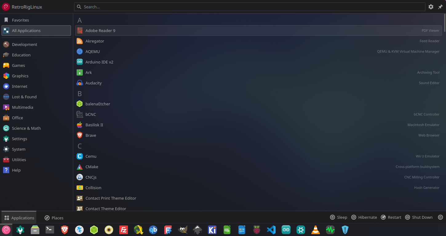Open Brave web browser entry
The height and width of the screenshot is (236, 446).
[x=91, y=135]
